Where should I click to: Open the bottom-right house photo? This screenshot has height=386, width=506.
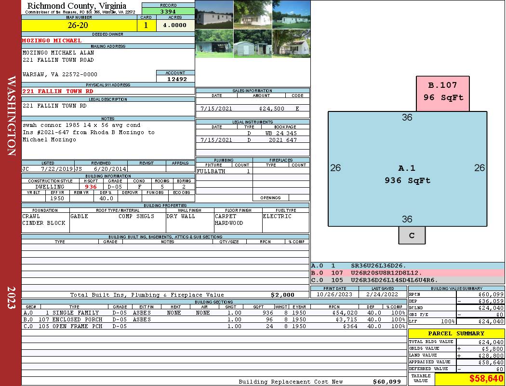click(291, 43)
